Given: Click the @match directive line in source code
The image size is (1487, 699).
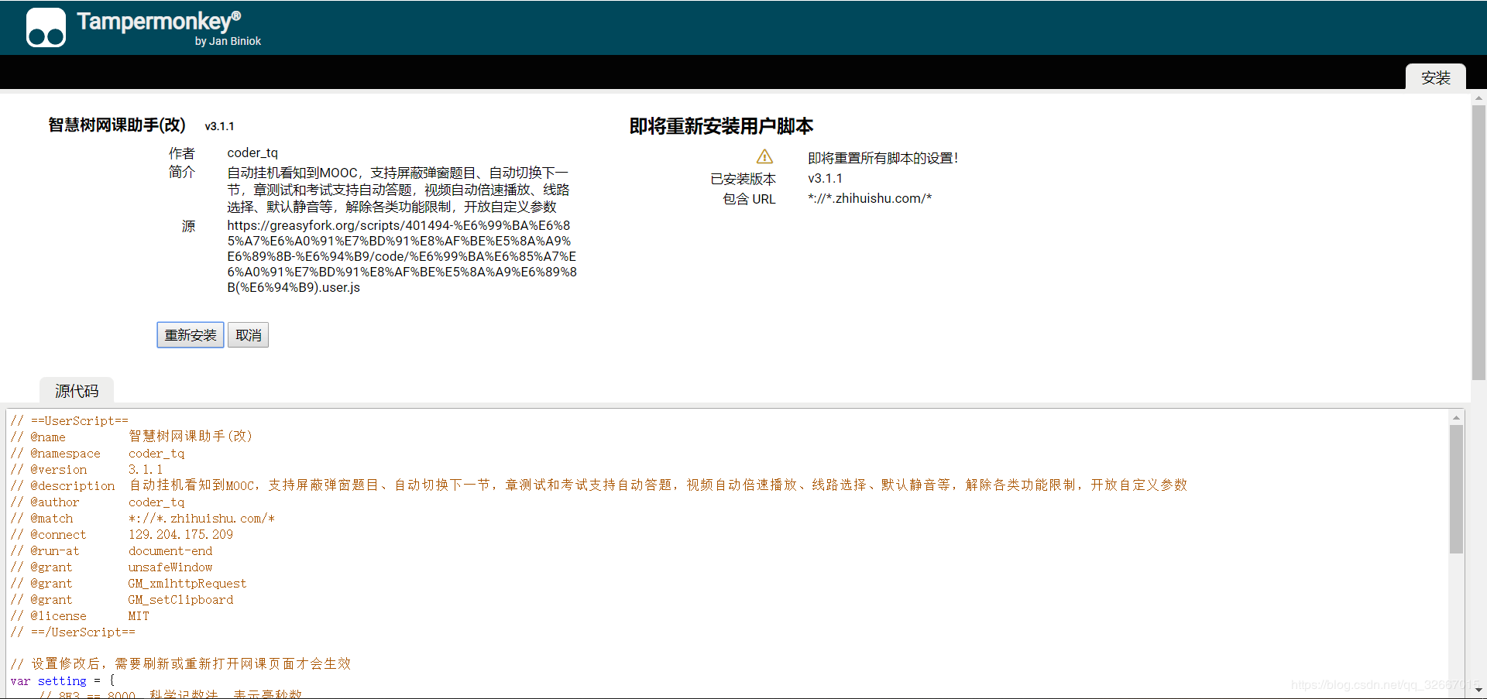Looking at the screenshot, I should pyautogui.click(x=143, y=518).
